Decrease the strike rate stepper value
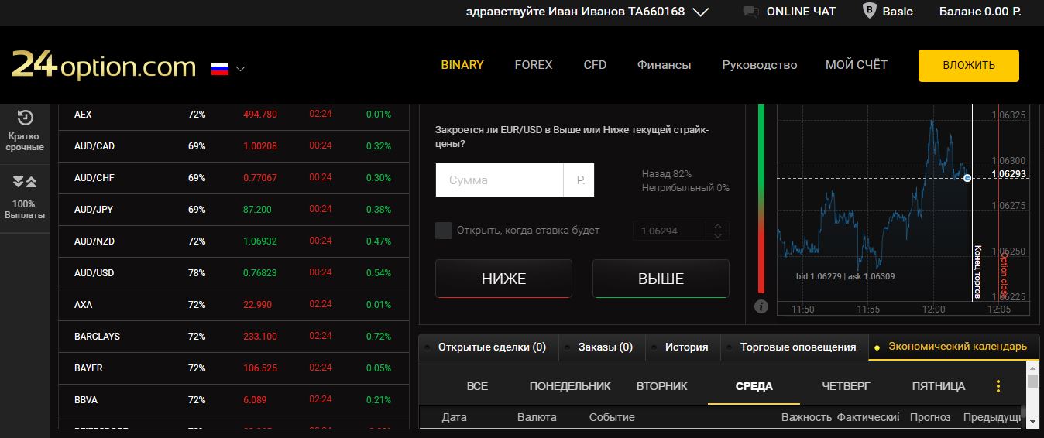The width and height of the screenshot is (1044, 438). pos(717,235)
